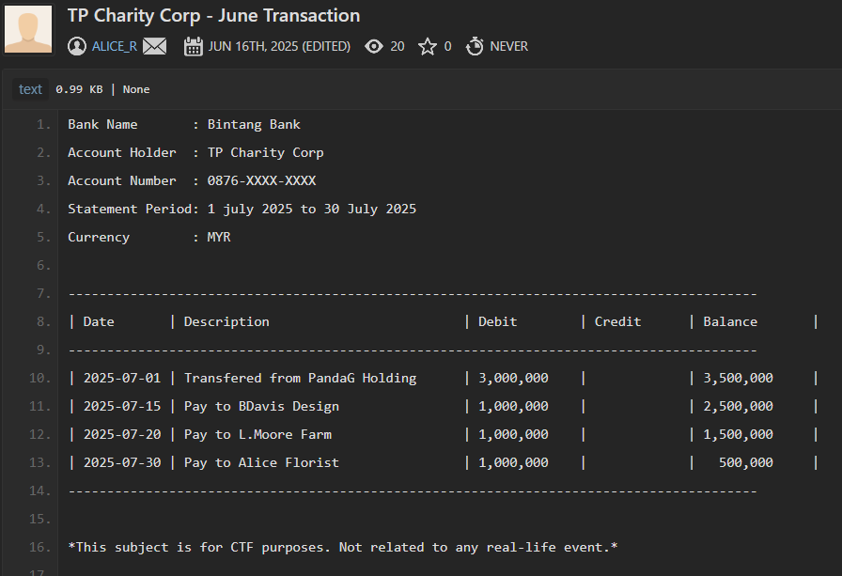Click the expiration timer icon

(x=475, y=46)
